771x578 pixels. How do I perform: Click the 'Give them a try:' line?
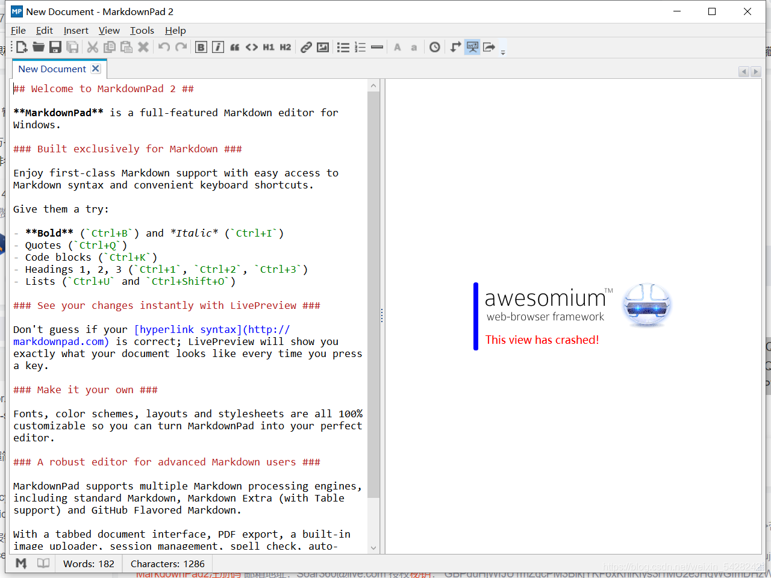pyautogui.click(x=61, y=209)
